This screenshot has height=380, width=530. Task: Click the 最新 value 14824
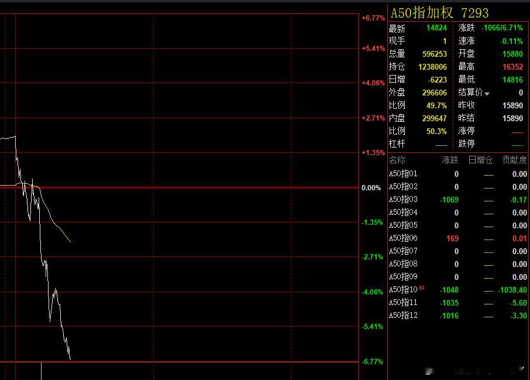[436, 28]
